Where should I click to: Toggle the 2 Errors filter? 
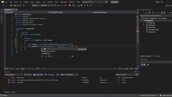pyautogui.click(x=28, y=75)
